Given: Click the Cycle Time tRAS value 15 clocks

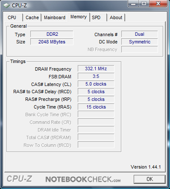Looking at the screenshot, I should click(x=96, y=107).
